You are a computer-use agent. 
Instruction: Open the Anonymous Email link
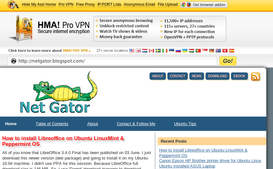139,4
